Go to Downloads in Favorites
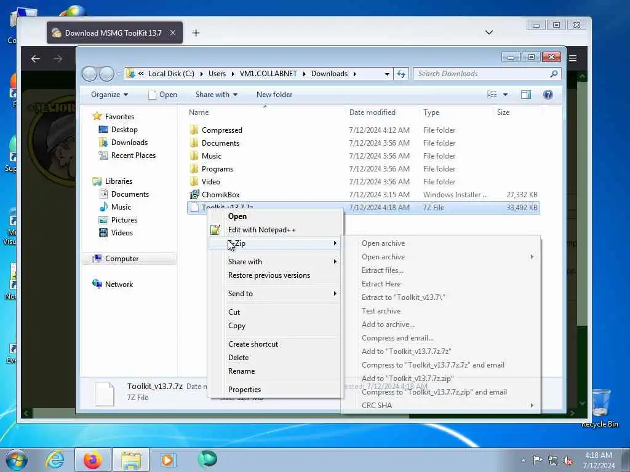The image size is (630, 472). point(129,143)
